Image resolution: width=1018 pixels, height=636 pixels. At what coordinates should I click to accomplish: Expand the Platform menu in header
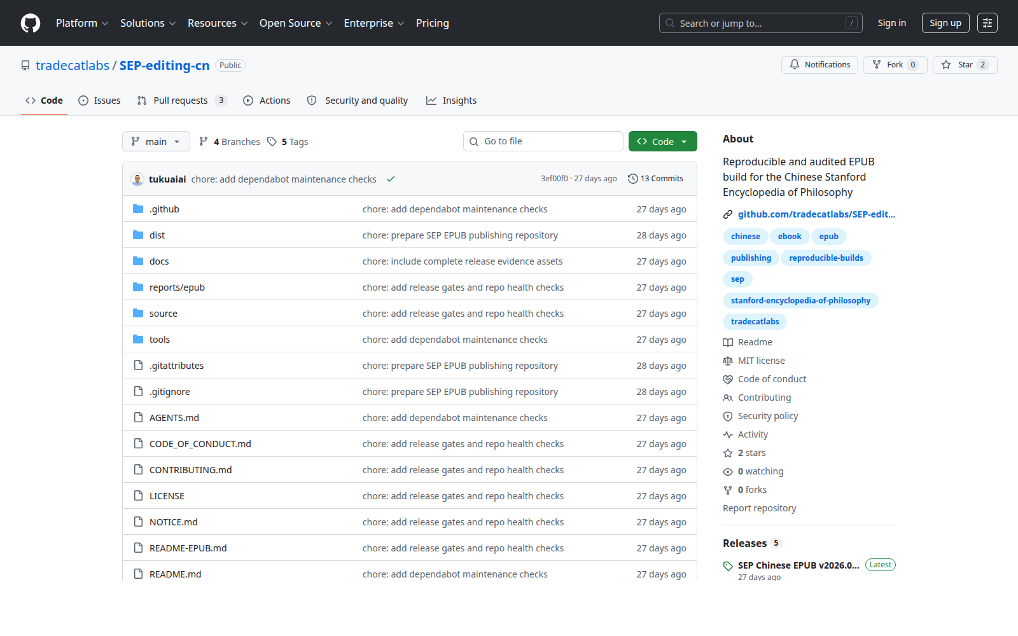82,23
